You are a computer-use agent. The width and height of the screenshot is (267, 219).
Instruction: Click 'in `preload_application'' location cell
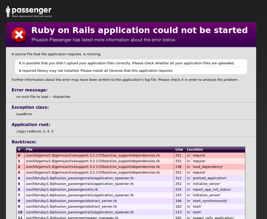tap(207, 178)
